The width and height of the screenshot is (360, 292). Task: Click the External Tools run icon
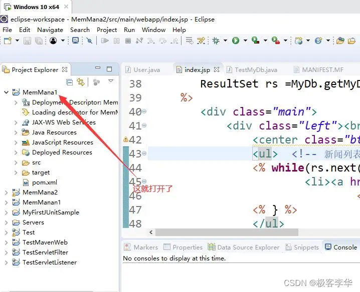point(275,40)
